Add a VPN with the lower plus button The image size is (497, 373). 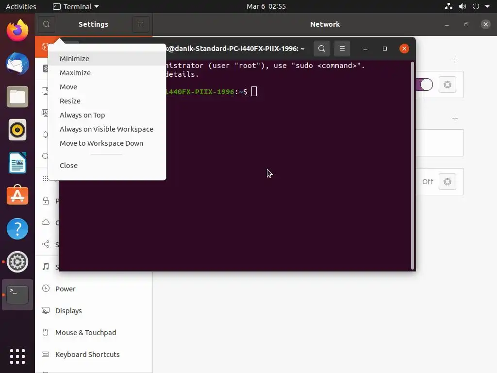coord(455,119)
